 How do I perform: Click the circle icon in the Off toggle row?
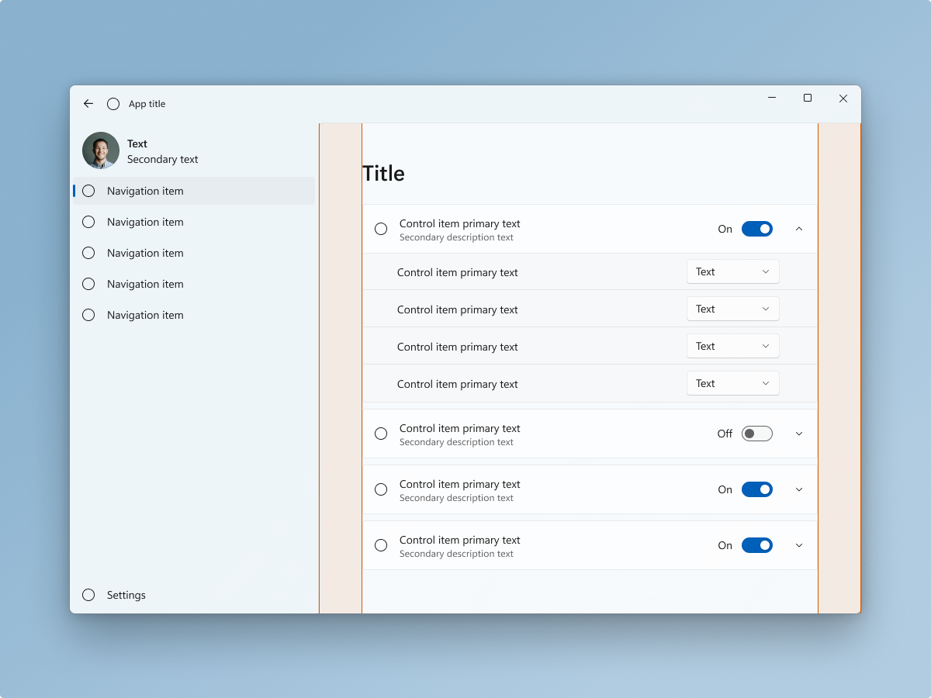[381, 434]
